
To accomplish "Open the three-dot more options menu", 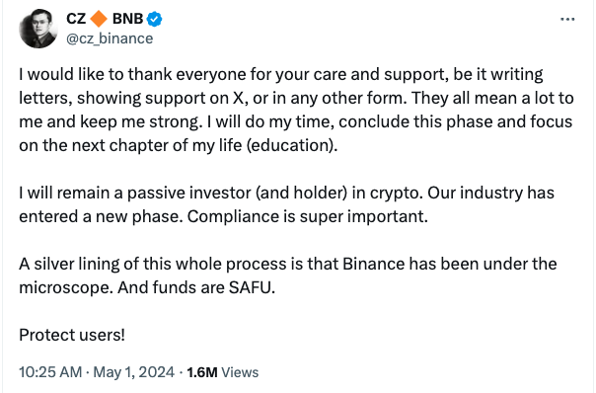I will 567,19.
